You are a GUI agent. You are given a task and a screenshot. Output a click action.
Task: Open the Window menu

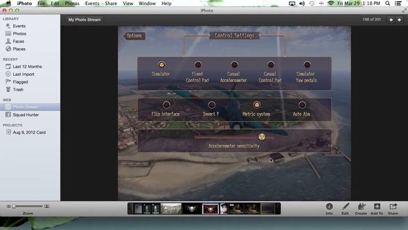tap(147, 3)
